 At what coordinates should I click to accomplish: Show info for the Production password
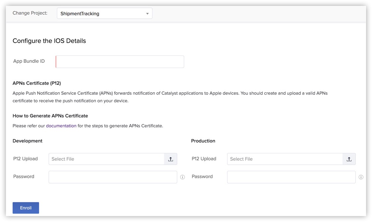tap(361, 177)
